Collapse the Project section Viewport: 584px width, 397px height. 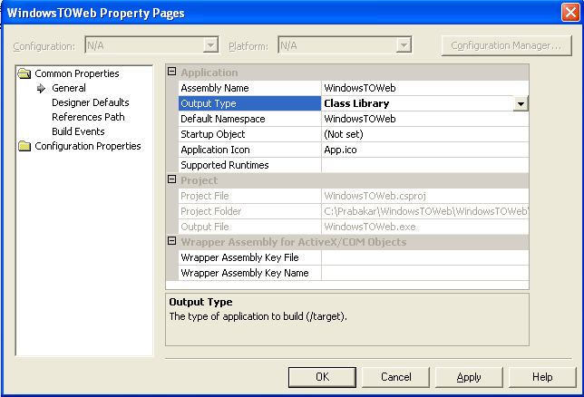tap(171, 179)
